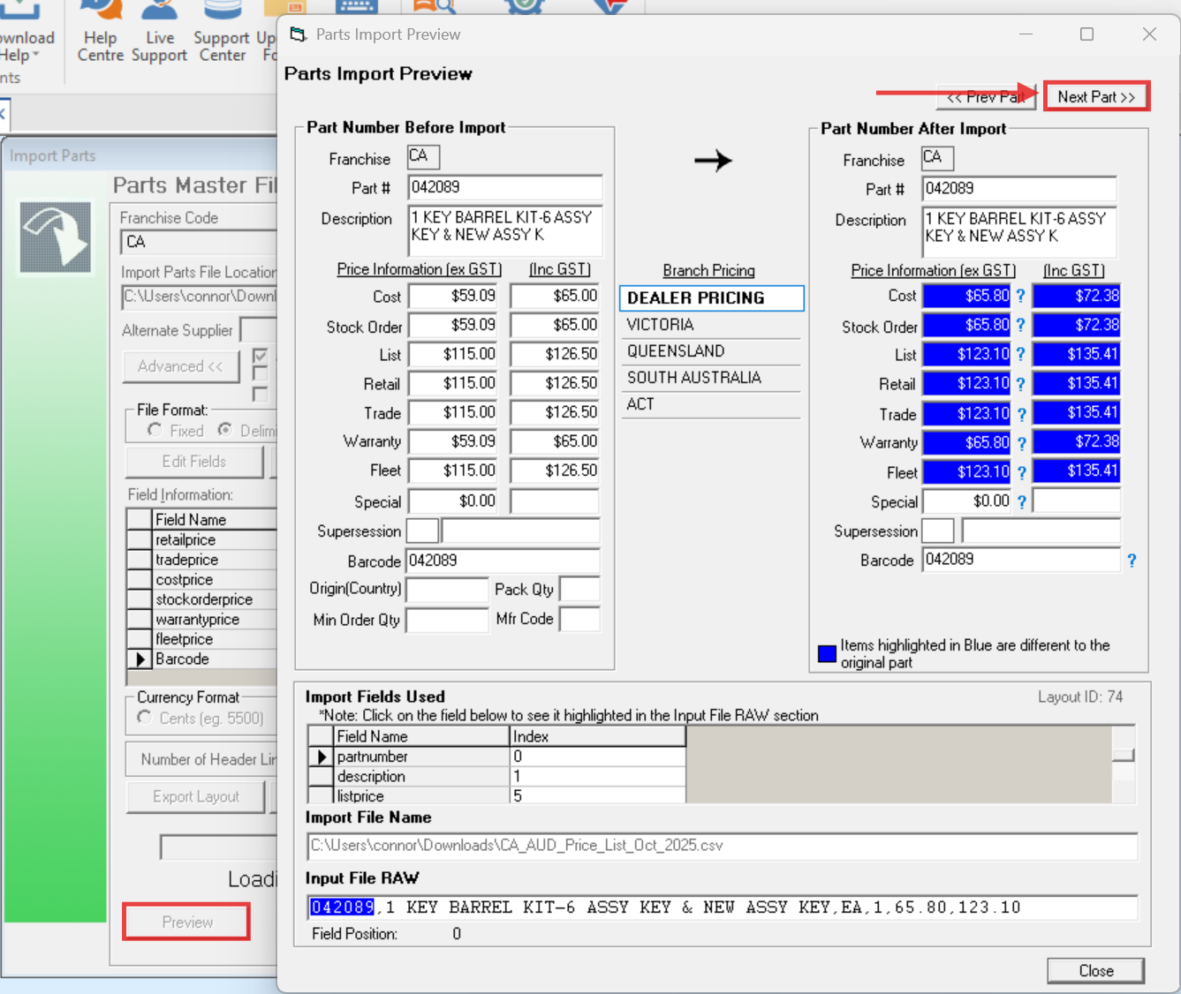Viewport: 1181px width, 994px height.
Task: Open the Support Center ribbon icon
Action: pos(222,32)
